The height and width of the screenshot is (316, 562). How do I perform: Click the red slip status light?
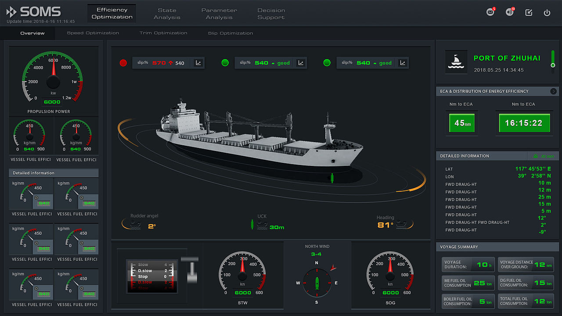tap(123, 63)
